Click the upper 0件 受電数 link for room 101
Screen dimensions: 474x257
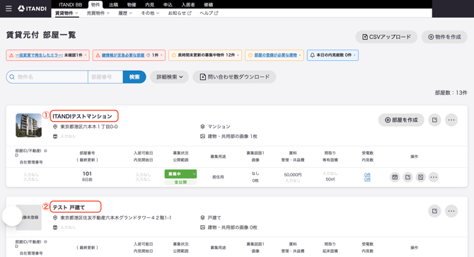(x=367, y=175)
